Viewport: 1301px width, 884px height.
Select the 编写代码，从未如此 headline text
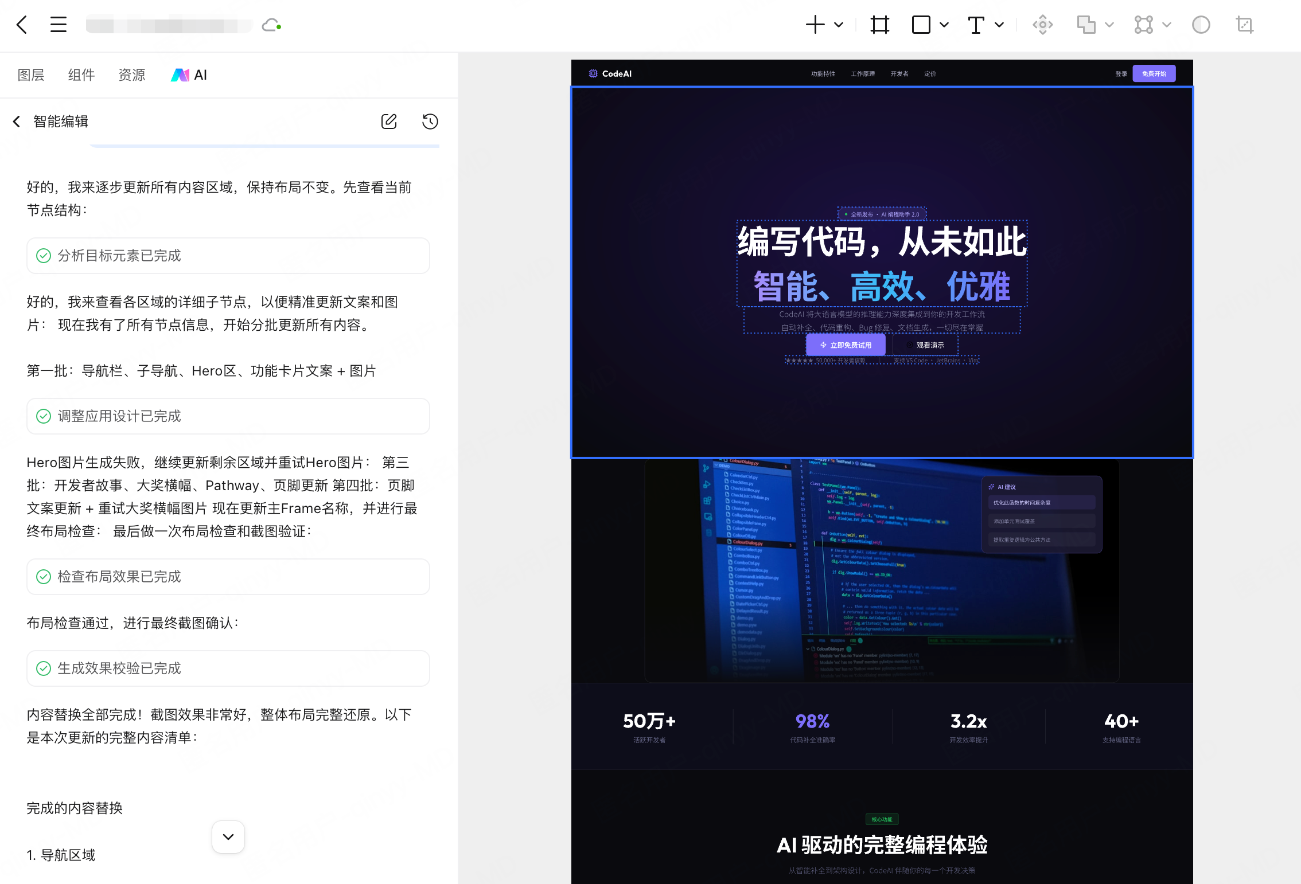point(882,242)
